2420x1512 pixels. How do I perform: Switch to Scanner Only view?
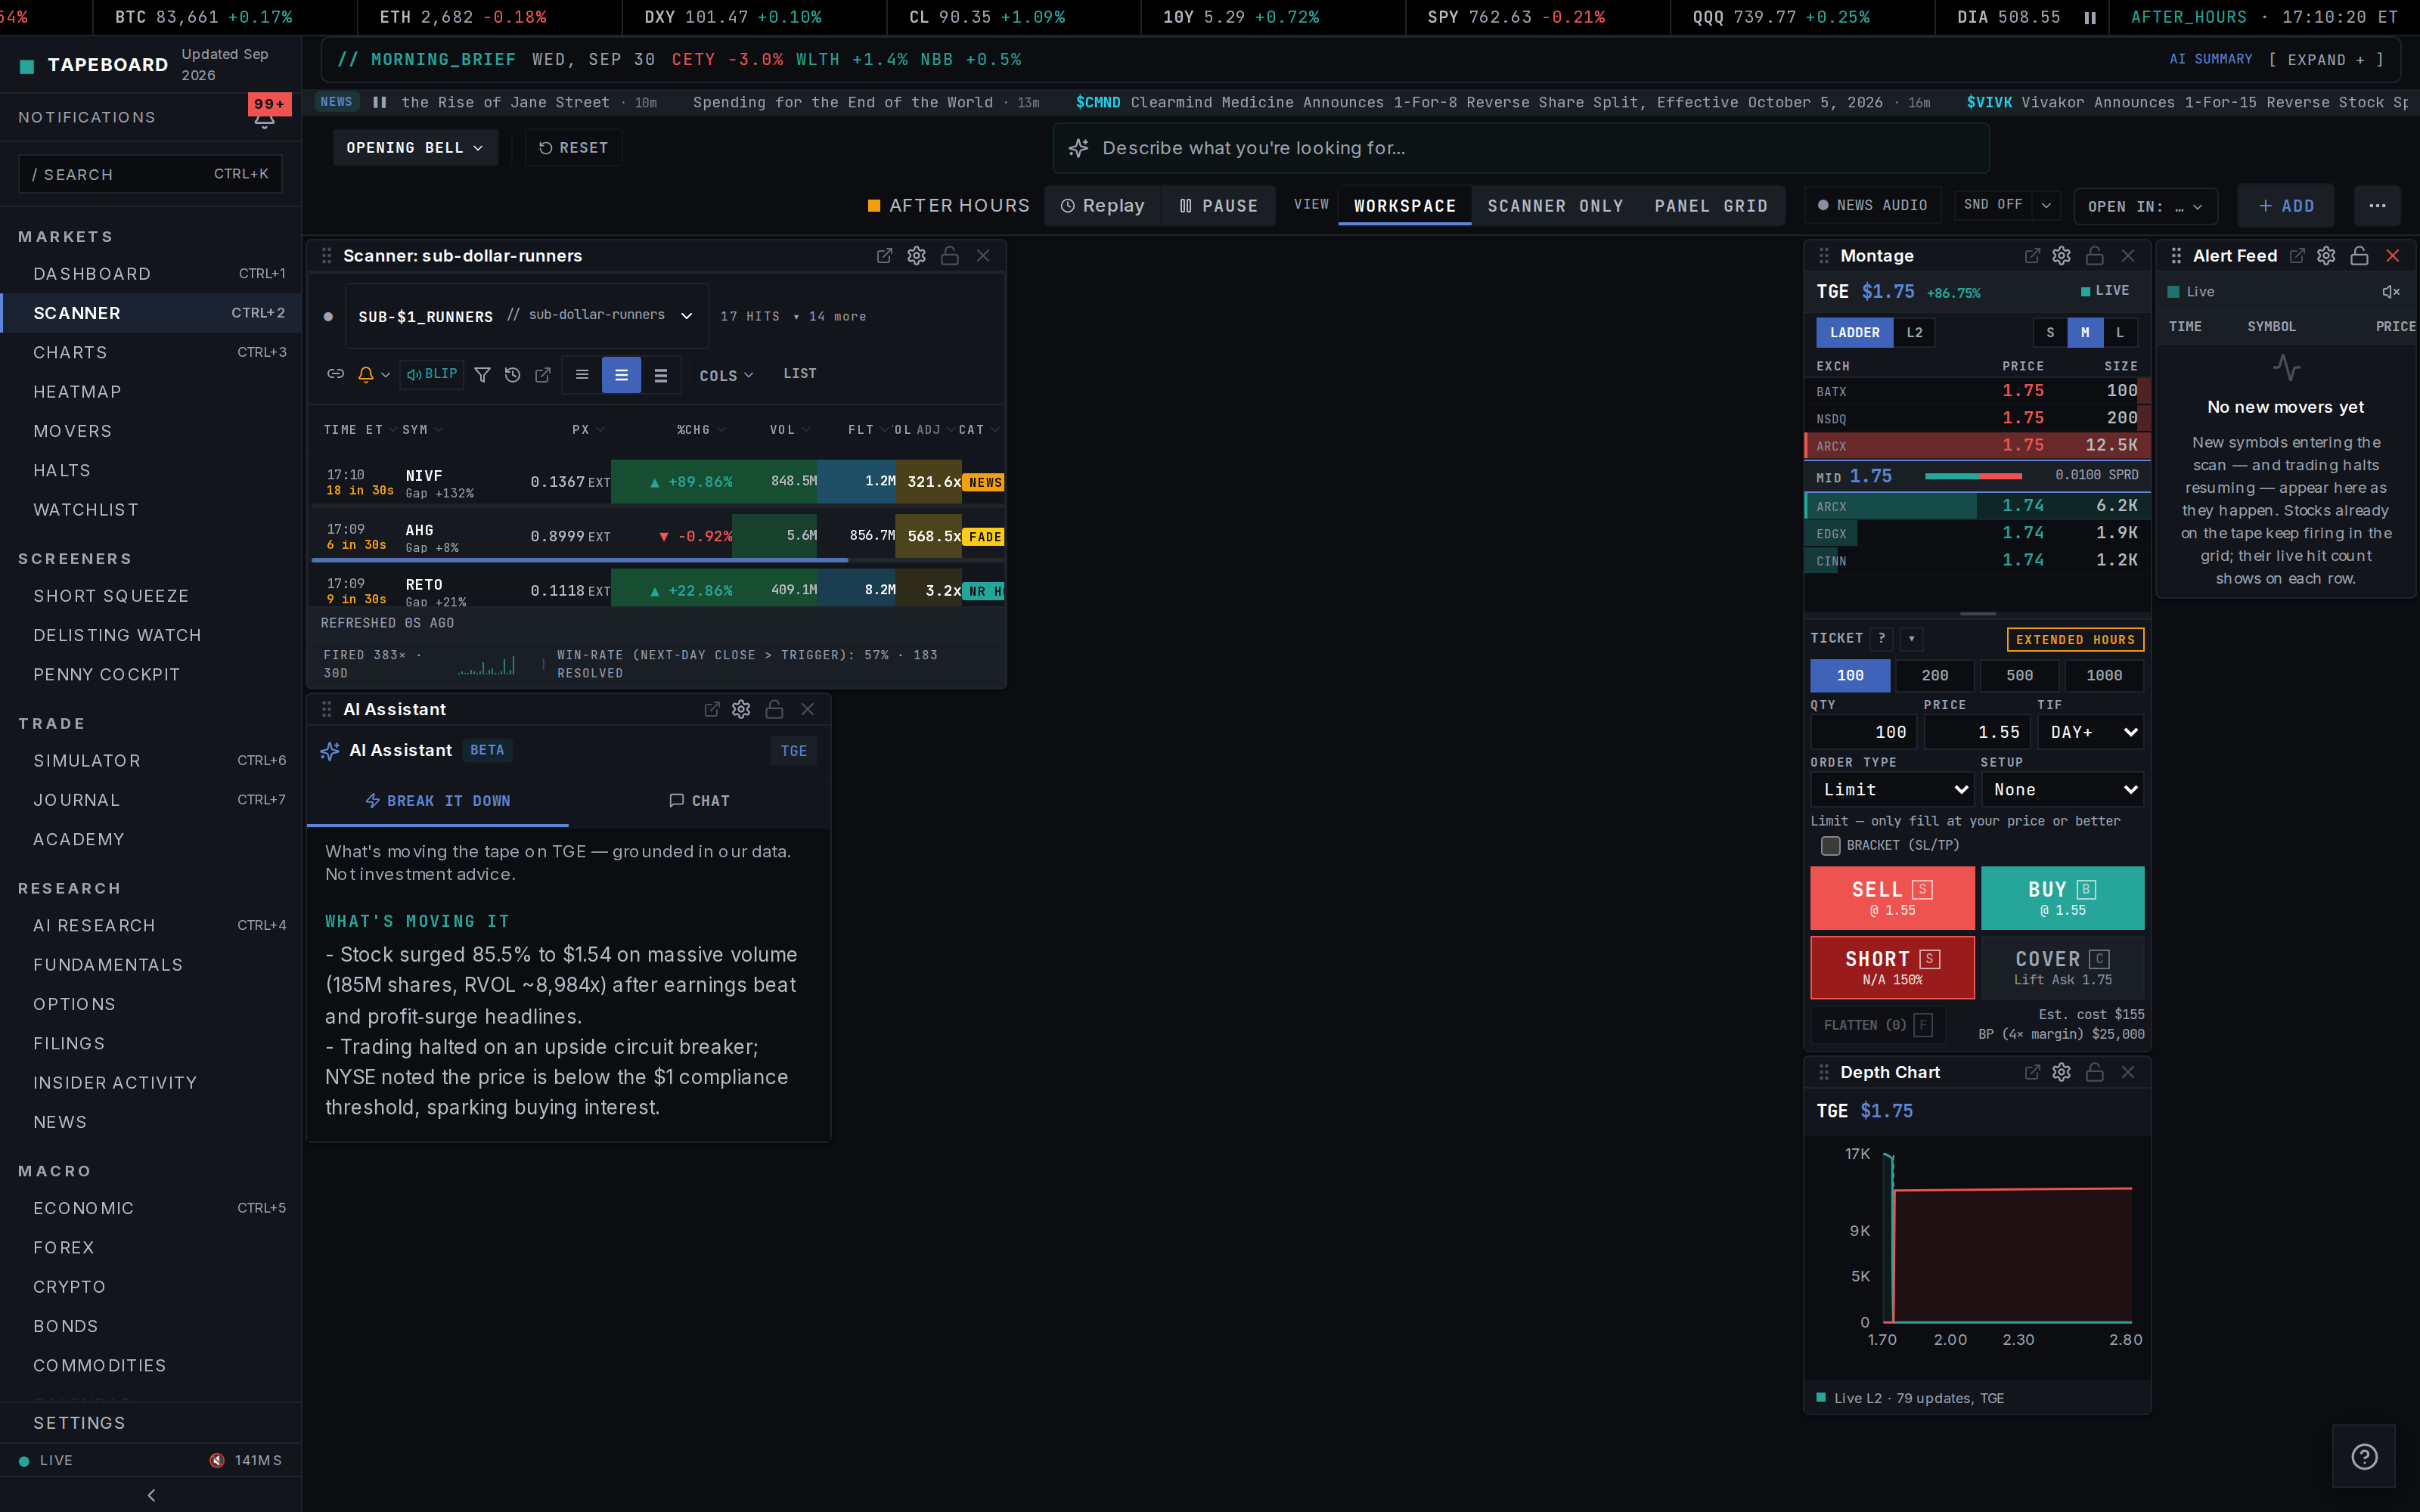point(1555,206)
